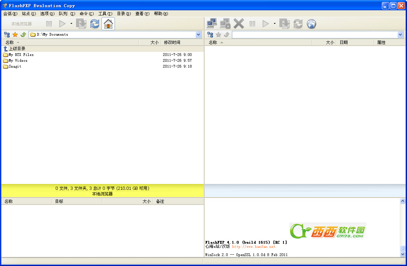Viewport: 407px width, 266px height.
Task: Open the 站点 (Sites) menu
Action: [29, 14]
